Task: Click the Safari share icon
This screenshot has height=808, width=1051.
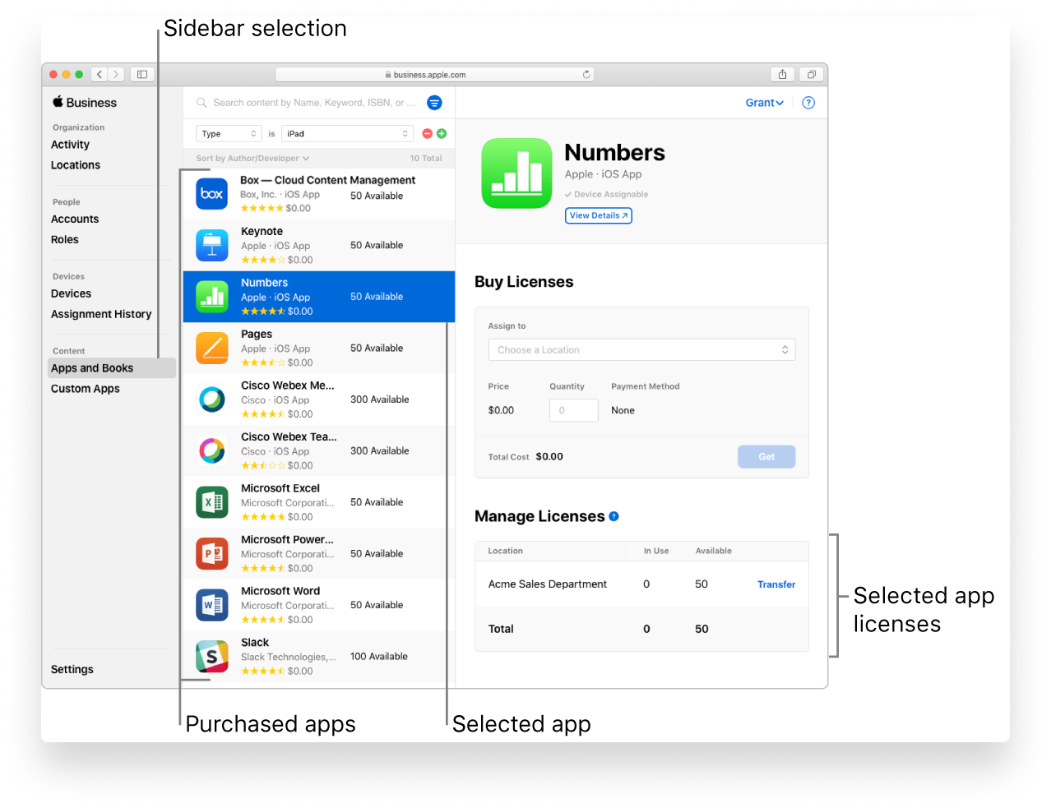Action: coord(782,75)
